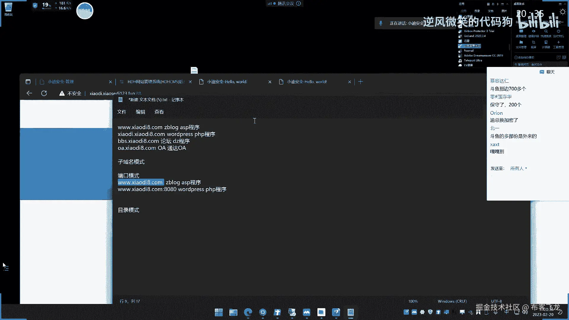
Task: Open the Windows Start menu
Action: point(219,312)
